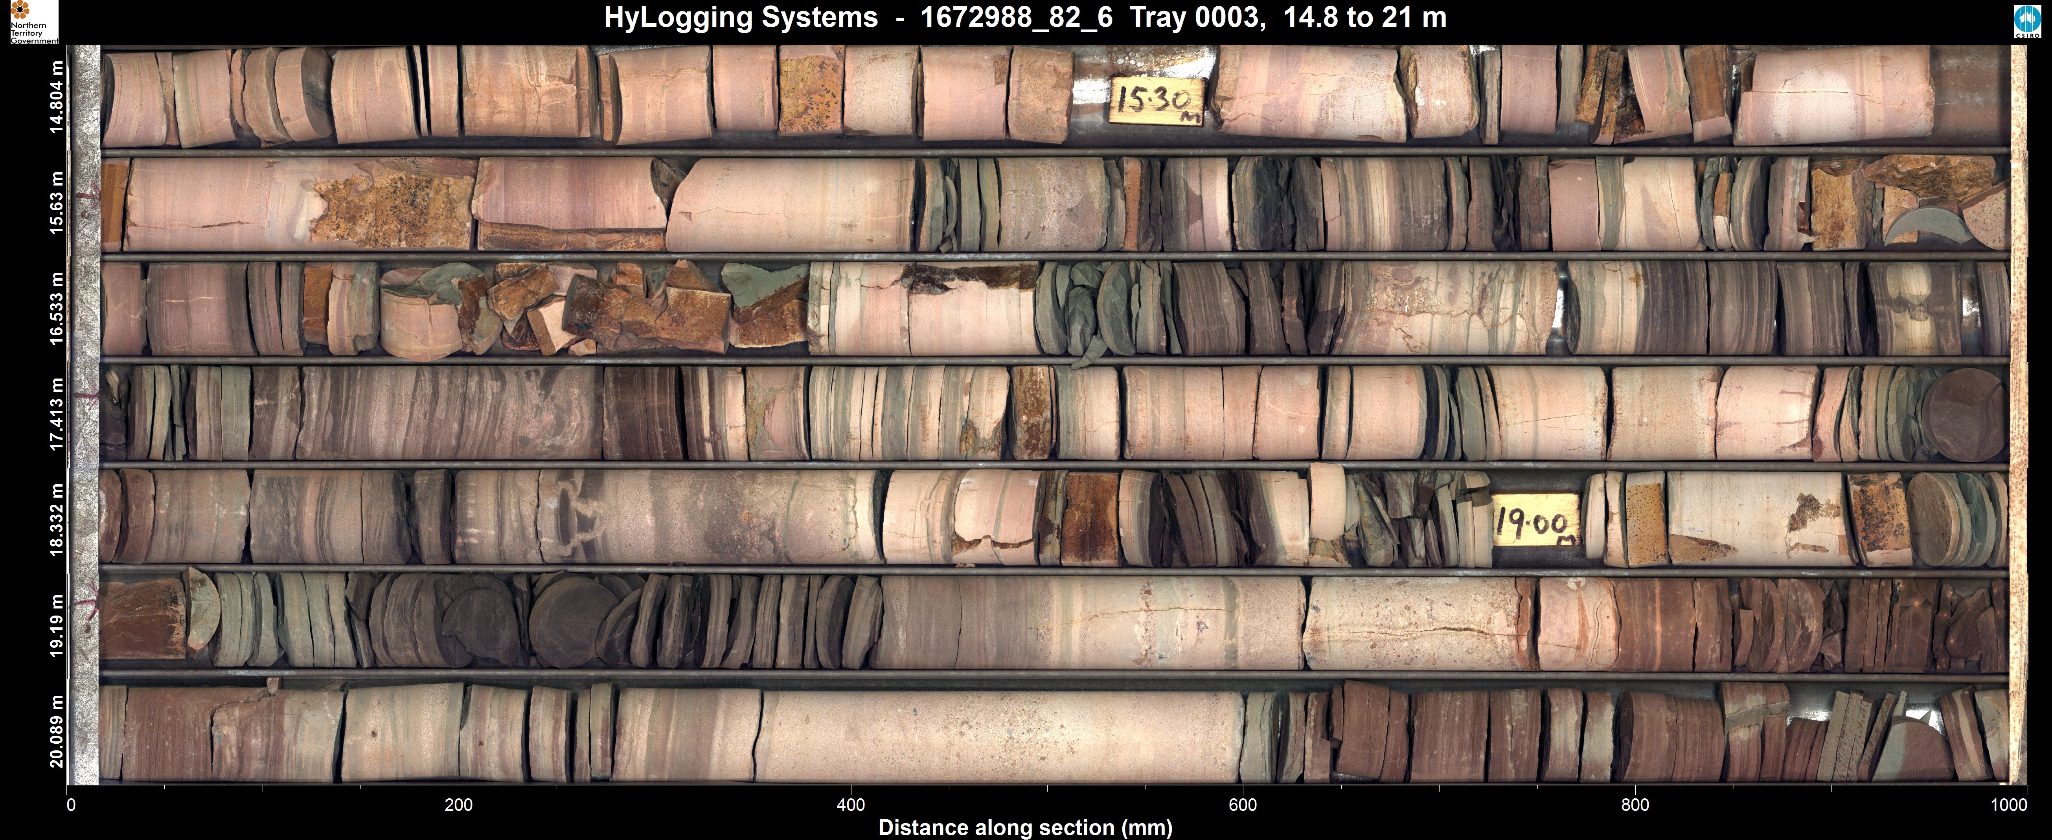Click the round core end-piece in fourth row
Screen dimensions: 2052x840
(1965, 415)
